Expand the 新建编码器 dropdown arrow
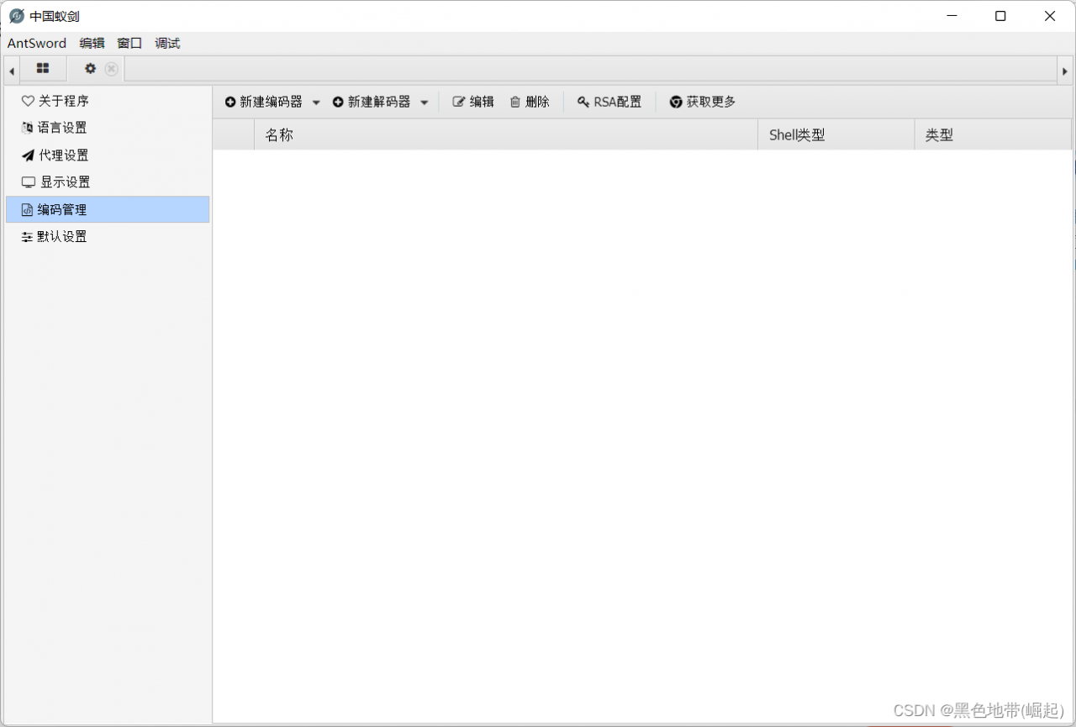1076x727 pixels. 316,103
